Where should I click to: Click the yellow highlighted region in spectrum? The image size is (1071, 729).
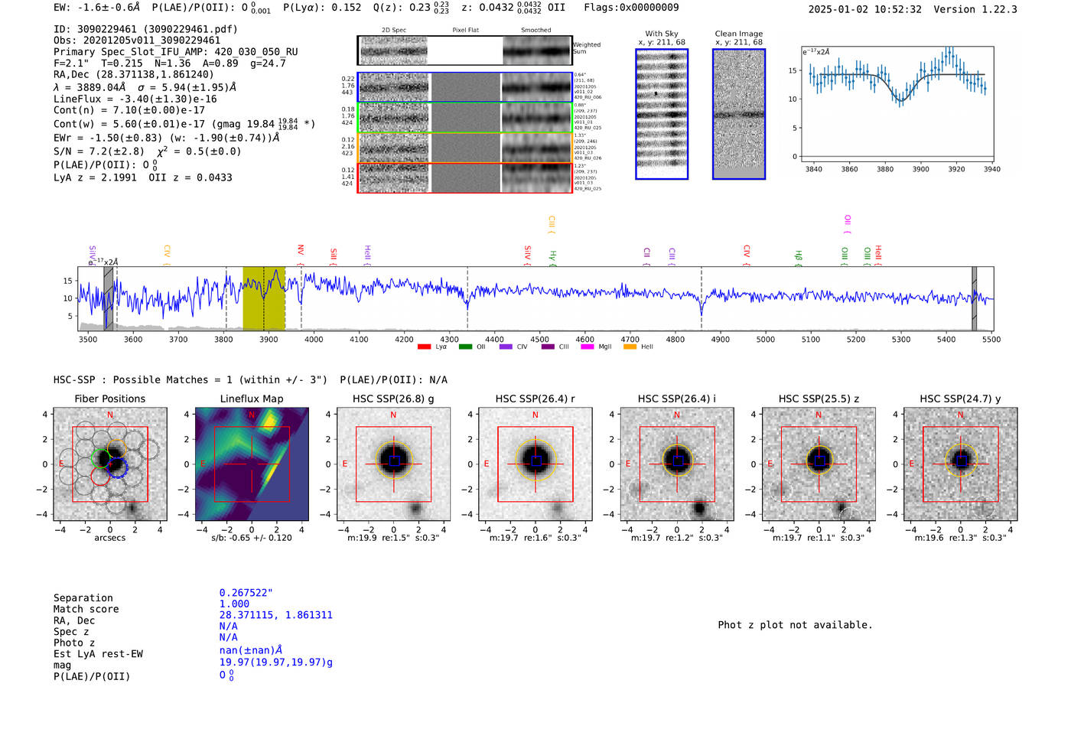tap(264, 298)
